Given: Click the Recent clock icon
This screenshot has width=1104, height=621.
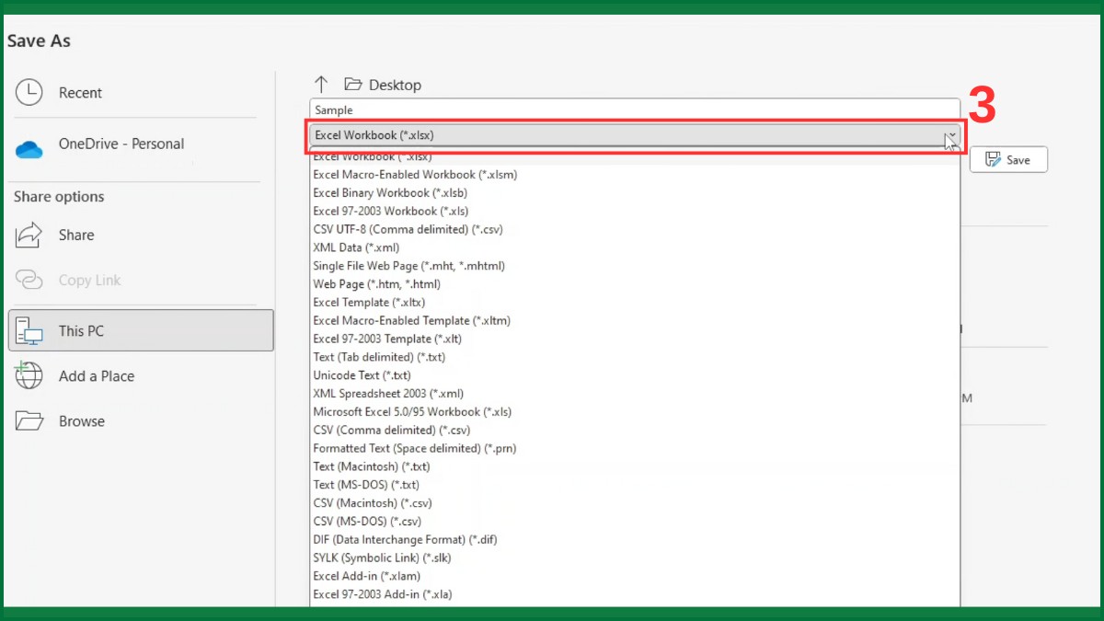Looking at the screenshot, I should 29,92.
